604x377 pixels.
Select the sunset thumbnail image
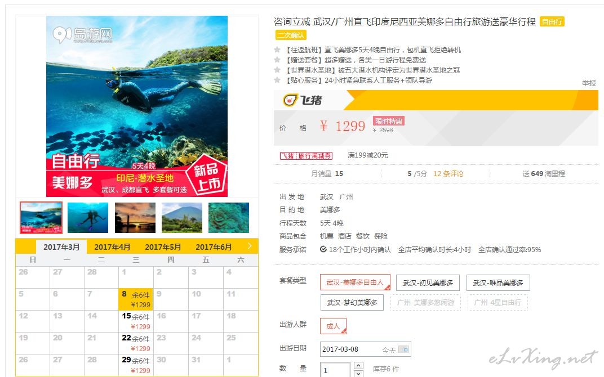pos(135,218)
